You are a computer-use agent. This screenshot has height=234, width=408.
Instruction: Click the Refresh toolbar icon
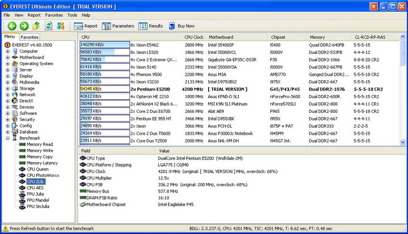click(48, 26)
